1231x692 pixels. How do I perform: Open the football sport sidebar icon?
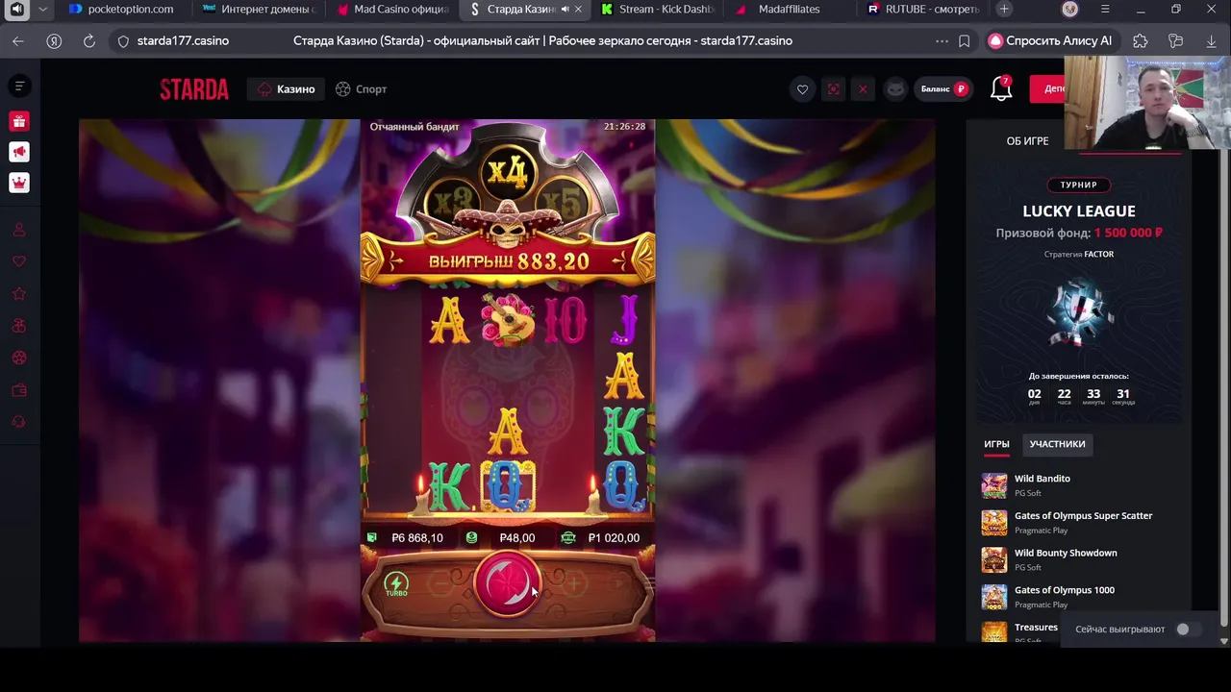[19, 358]
